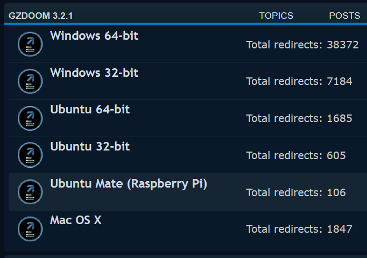367x258 pixels.
Task: Click the Total redirects: 7184 text
Action: click(299, 81)
